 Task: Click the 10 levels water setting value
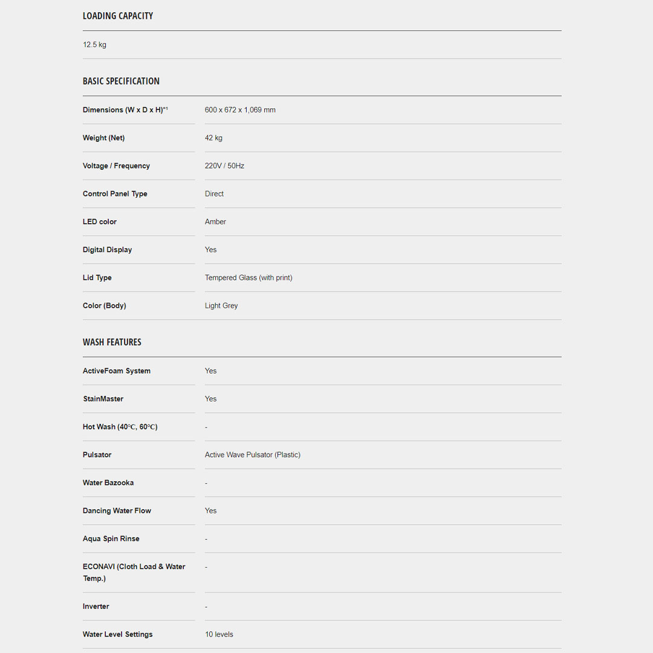coord(219,635)
